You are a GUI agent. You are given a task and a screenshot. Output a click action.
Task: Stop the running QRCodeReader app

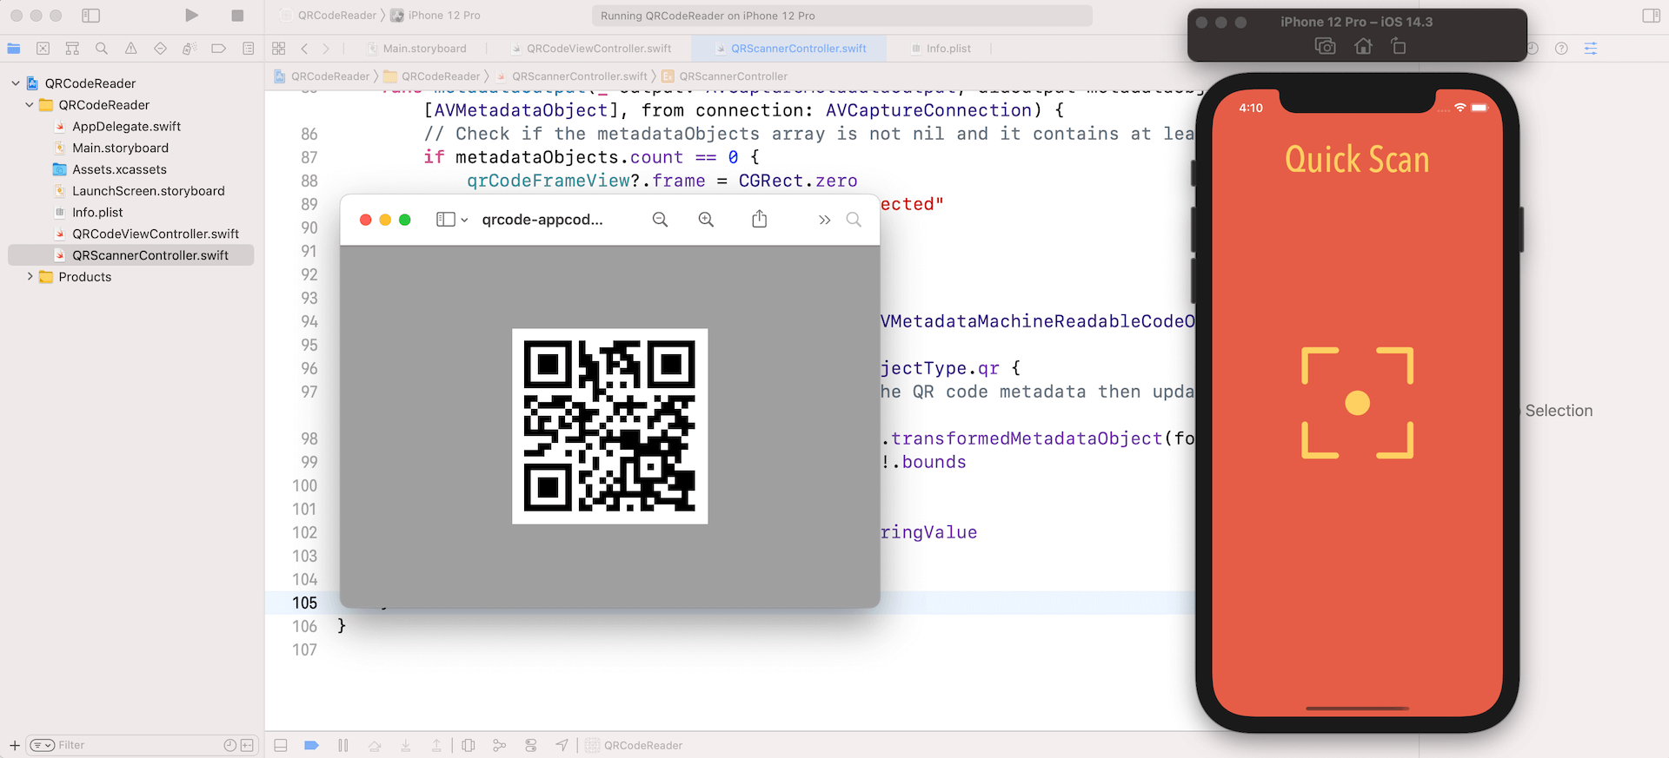coord(237,16)
